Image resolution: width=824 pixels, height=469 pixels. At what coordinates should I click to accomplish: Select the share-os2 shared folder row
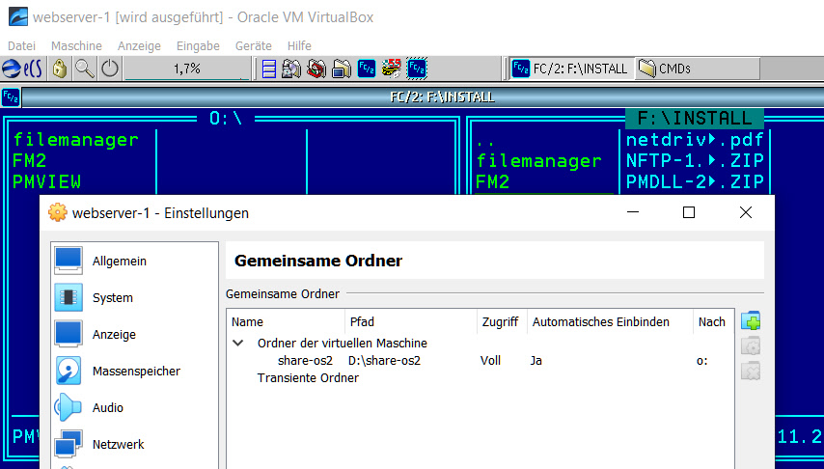coord(480,361)
